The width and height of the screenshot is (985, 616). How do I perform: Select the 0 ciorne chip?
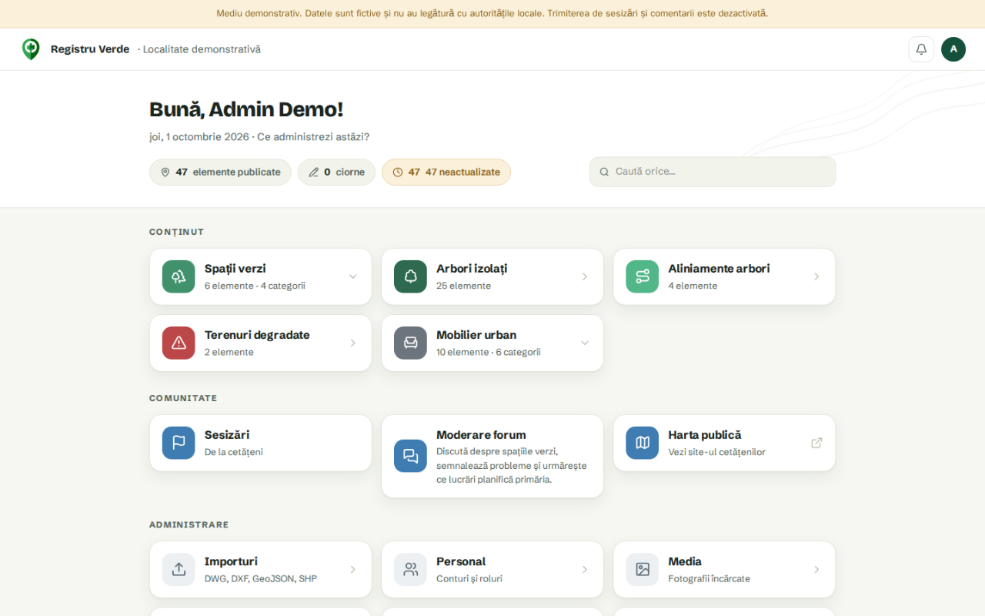coord(336,172)
